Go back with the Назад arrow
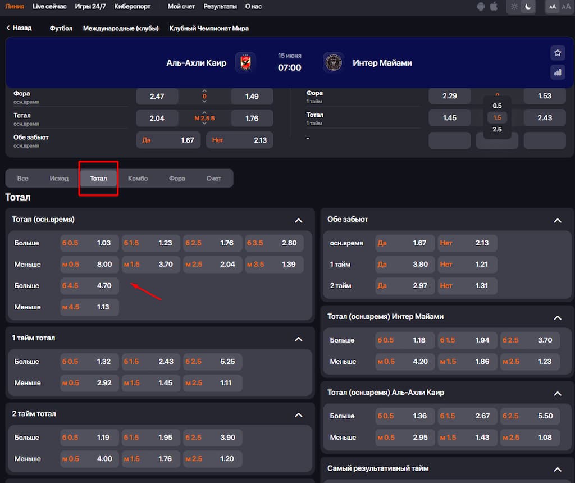The image size is (575, 483). [19, 28]
